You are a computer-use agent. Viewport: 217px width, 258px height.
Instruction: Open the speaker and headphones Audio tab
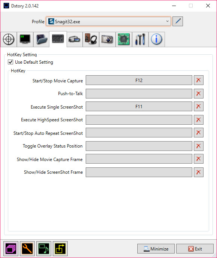tap(91, 39)
